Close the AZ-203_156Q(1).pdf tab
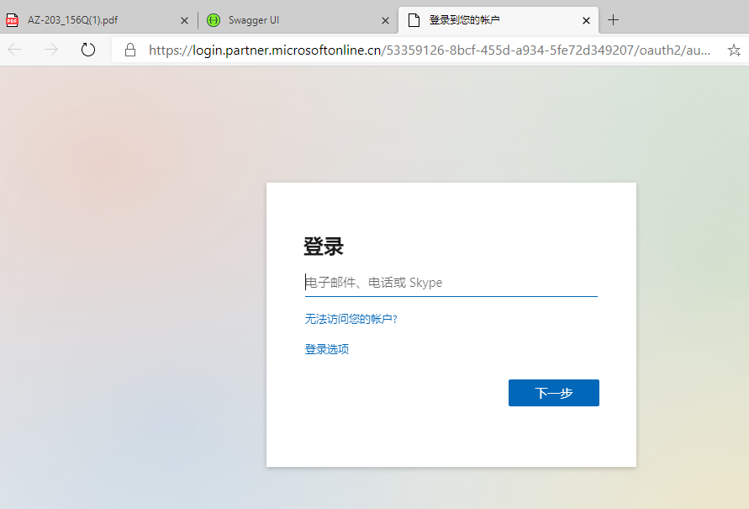The height and width of the screenshot is (509, 749). (x=184, y=20)
